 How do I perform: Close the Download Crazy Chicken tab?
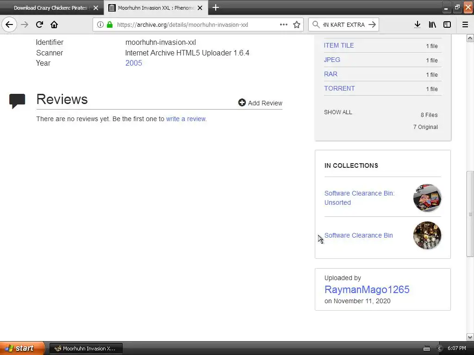pyautogui.click(x=96, y=8)
